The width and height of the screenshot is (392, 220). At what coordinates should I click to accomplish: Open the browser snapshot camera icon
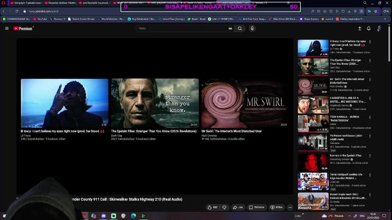[325, 11]
